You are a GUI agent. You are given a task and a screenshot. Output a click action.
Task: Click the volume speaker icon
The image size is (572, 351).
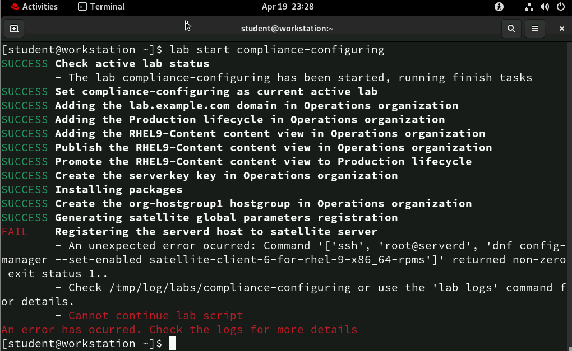[544, 7]
